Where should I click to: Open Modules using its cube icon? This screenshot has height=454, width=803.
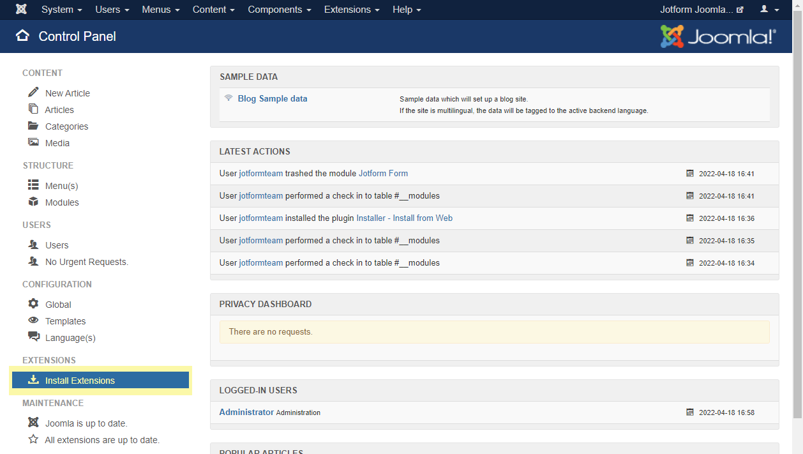tap(33, 202)
